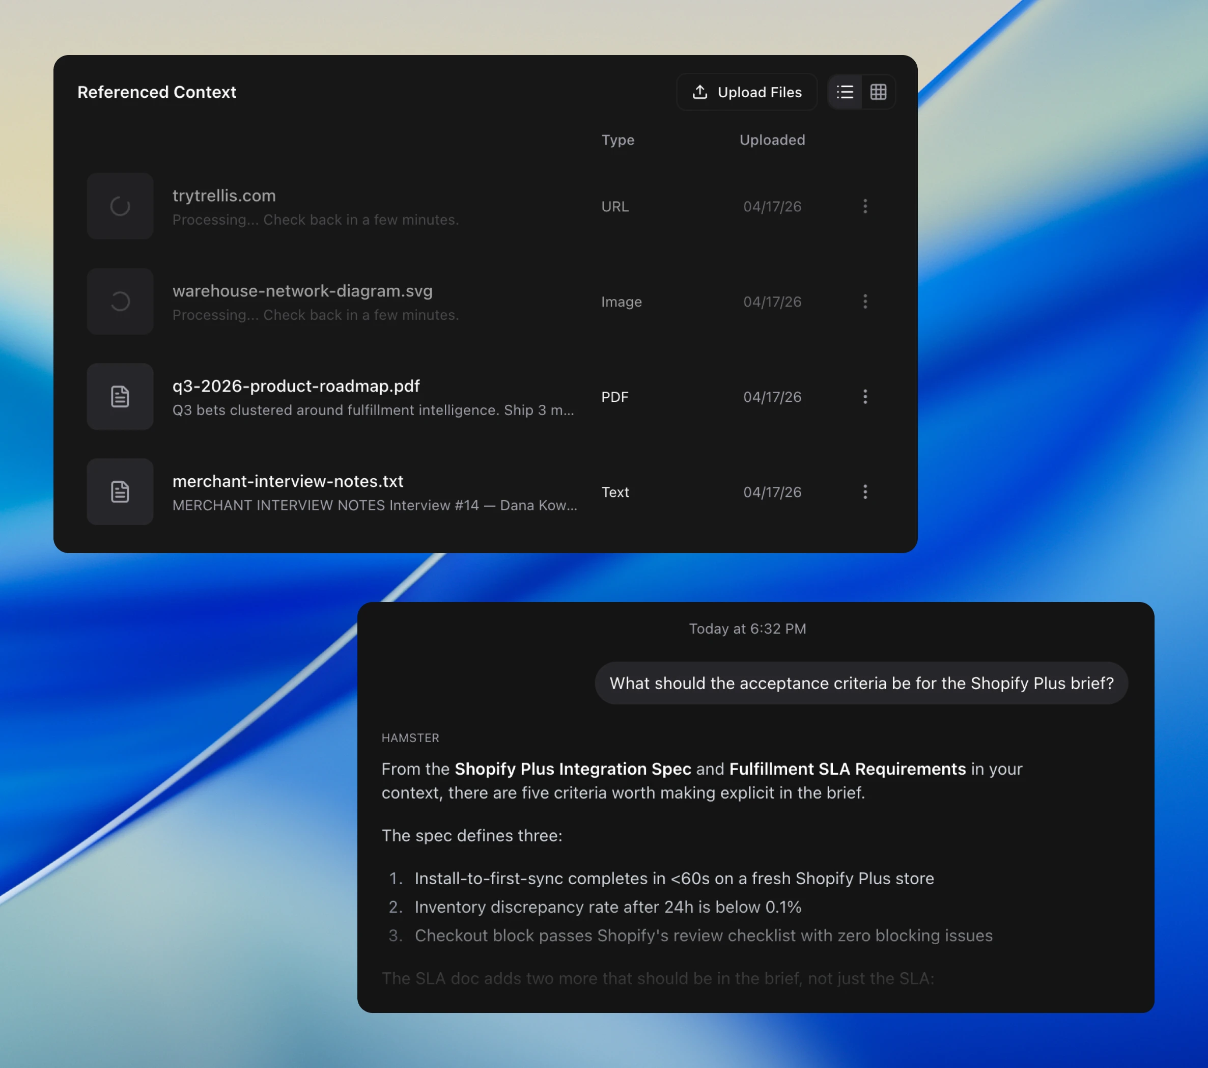The height and width of the screenshot is (1068, 1208).
Task: Click the user question message bubble
Action: (861, 683)
